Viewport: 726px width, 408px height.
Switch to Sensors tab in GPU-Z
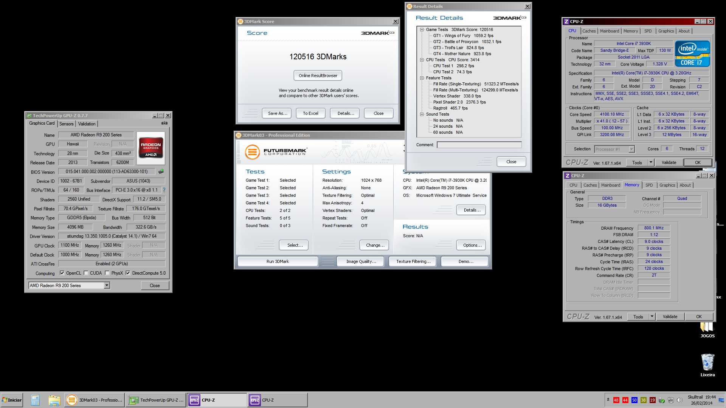(x=67, y=124)
